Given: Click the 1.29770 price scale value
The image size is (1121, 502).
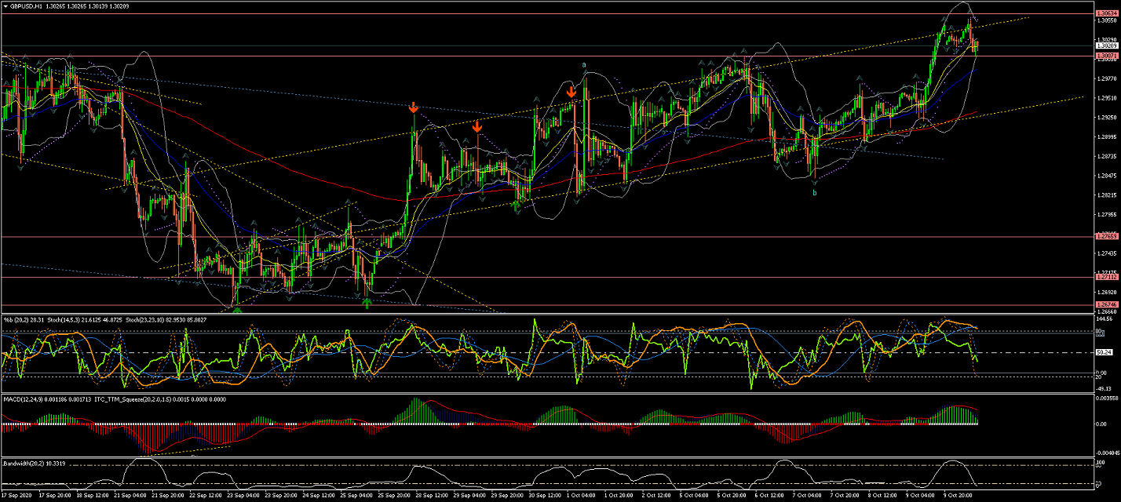Looking at the screenshot, I should click(x=1106, y=78).
